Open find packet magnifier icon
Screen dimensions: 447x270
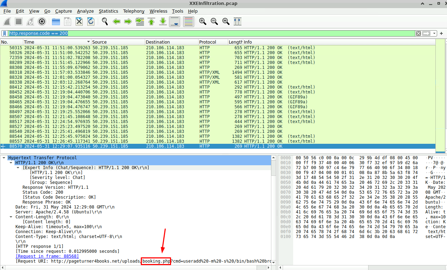pos(105,21)
